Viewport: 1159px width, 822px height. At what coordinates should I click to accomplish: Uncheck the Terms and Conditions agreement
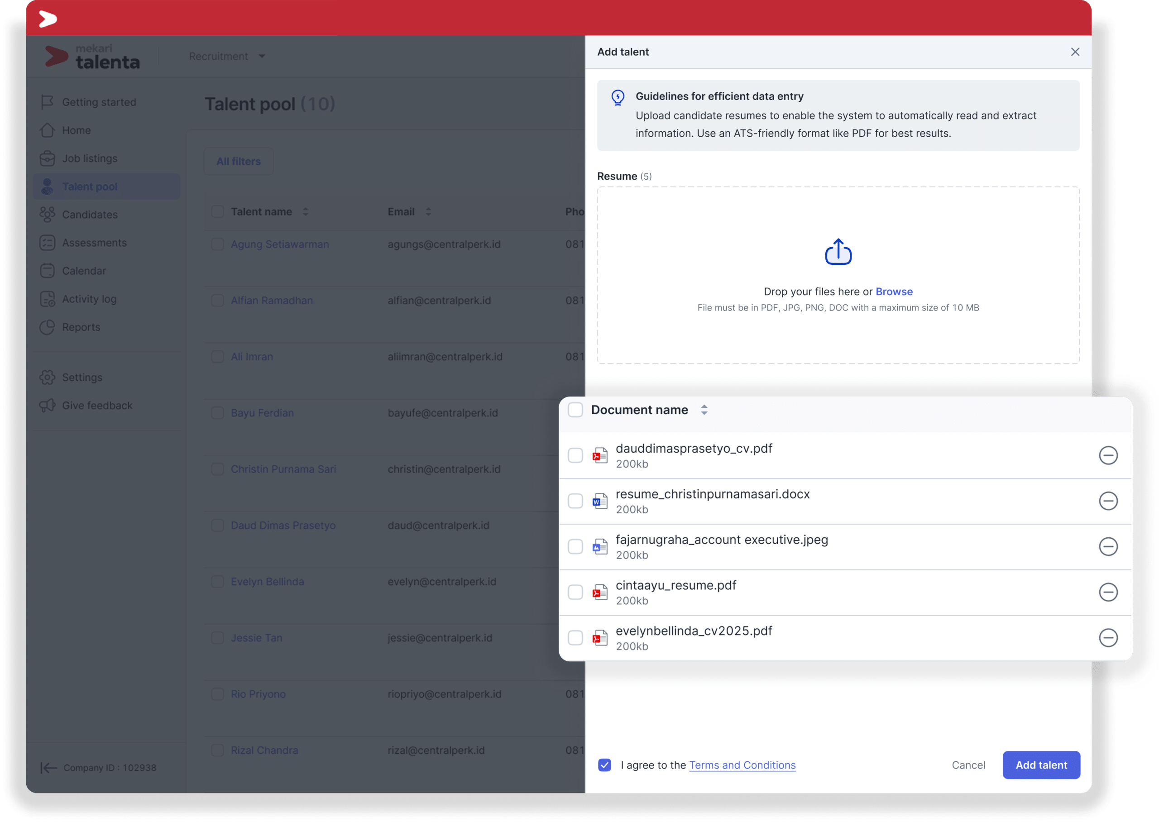point(604,765)
